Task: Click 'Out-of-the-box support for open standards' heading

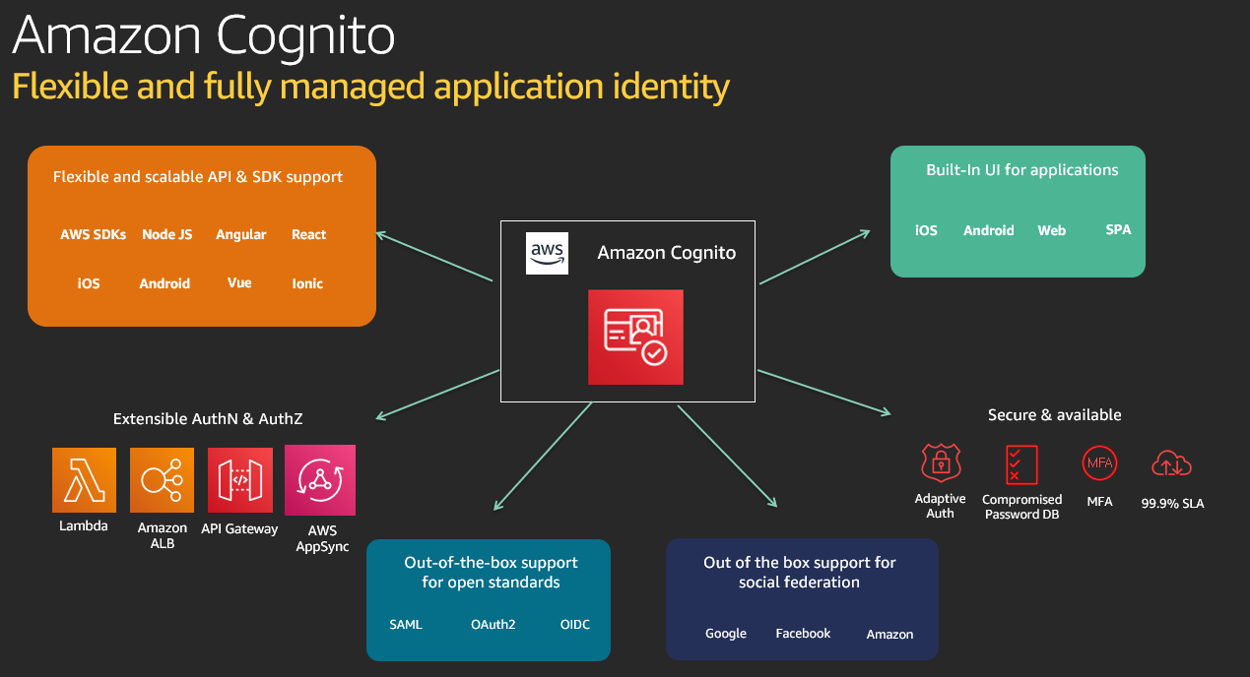Action: (x=491, y=572)
